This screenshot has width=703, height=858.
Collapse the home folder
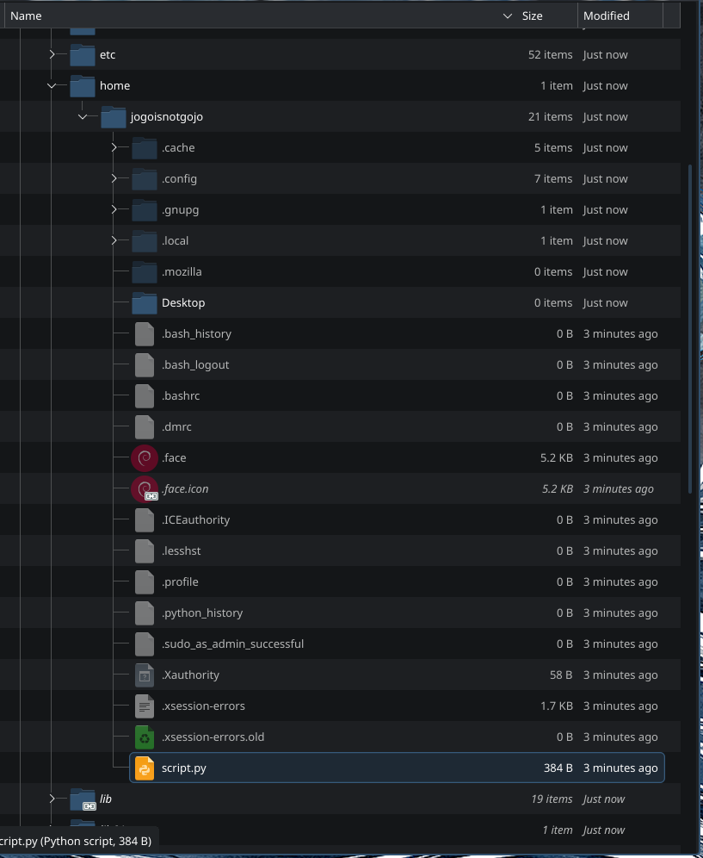tap(51, 85)
